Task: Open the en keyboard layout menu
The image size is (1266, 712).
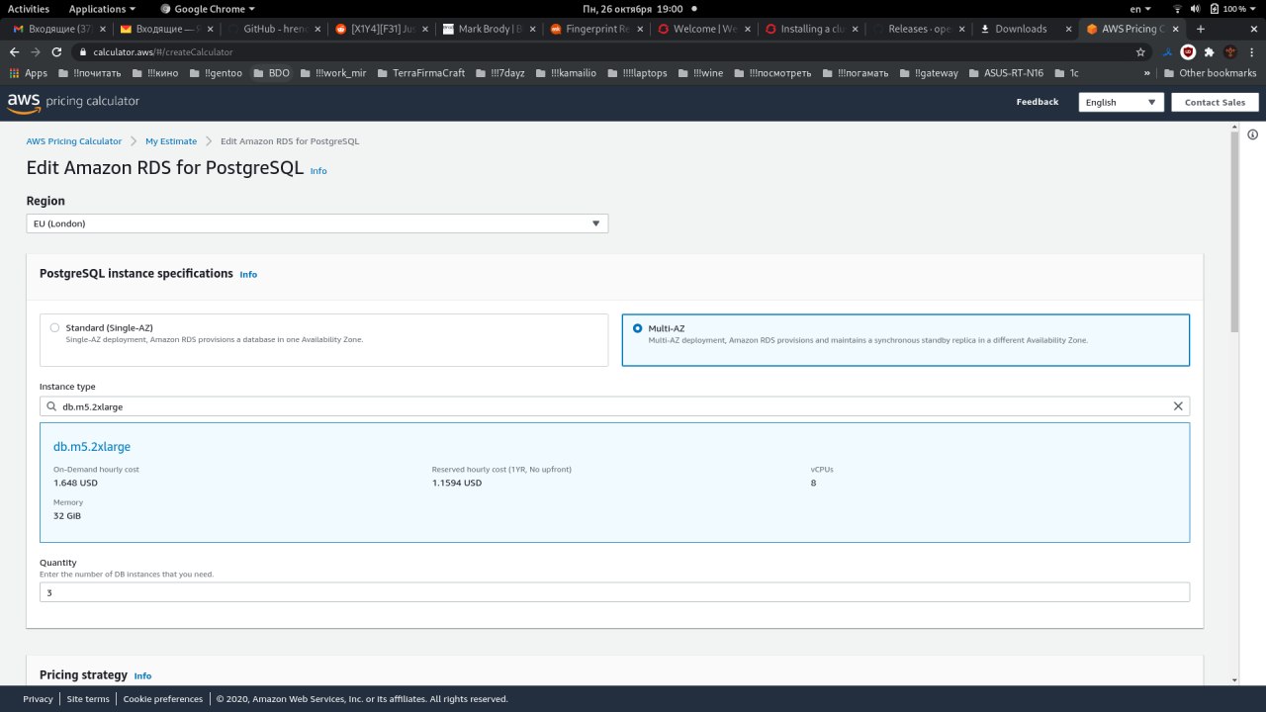Action: coord(1140,9)
